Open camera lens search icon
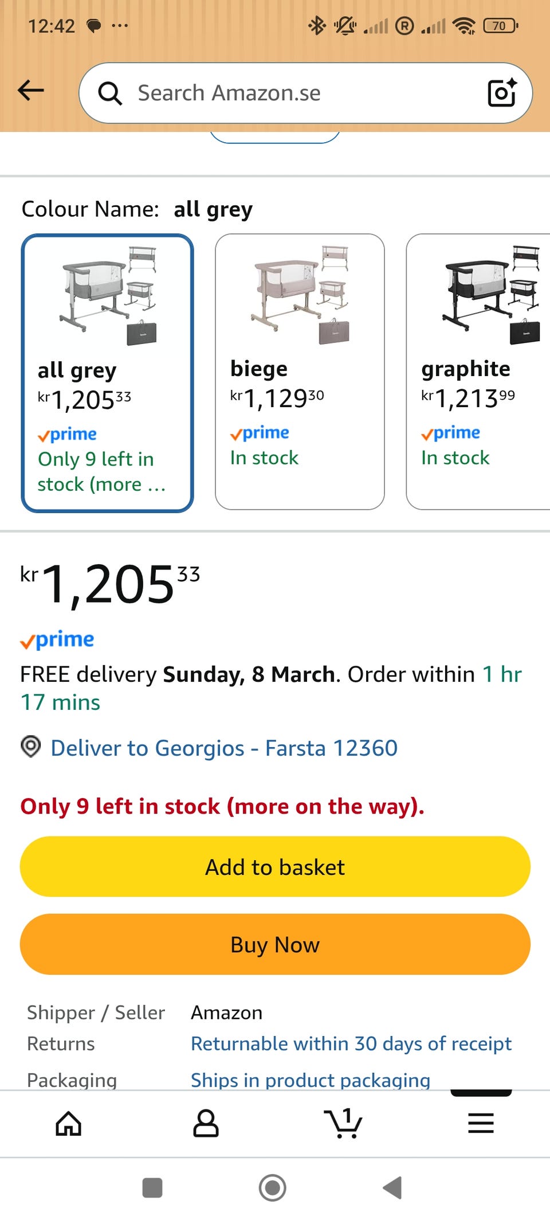 (x=502, y=93)
